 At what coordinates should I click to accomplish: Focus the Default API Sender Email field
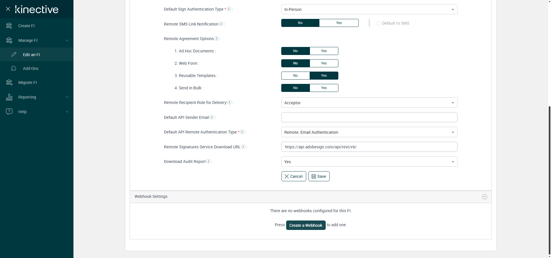click(x=369, y=117)
